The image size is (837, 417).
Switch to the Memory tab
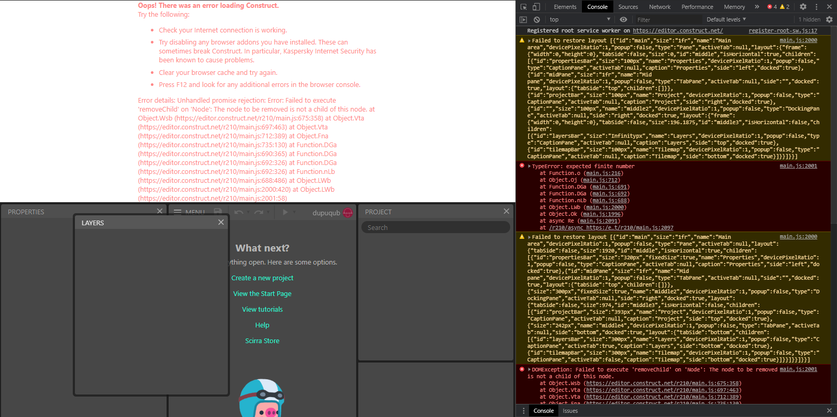point(734,7)
